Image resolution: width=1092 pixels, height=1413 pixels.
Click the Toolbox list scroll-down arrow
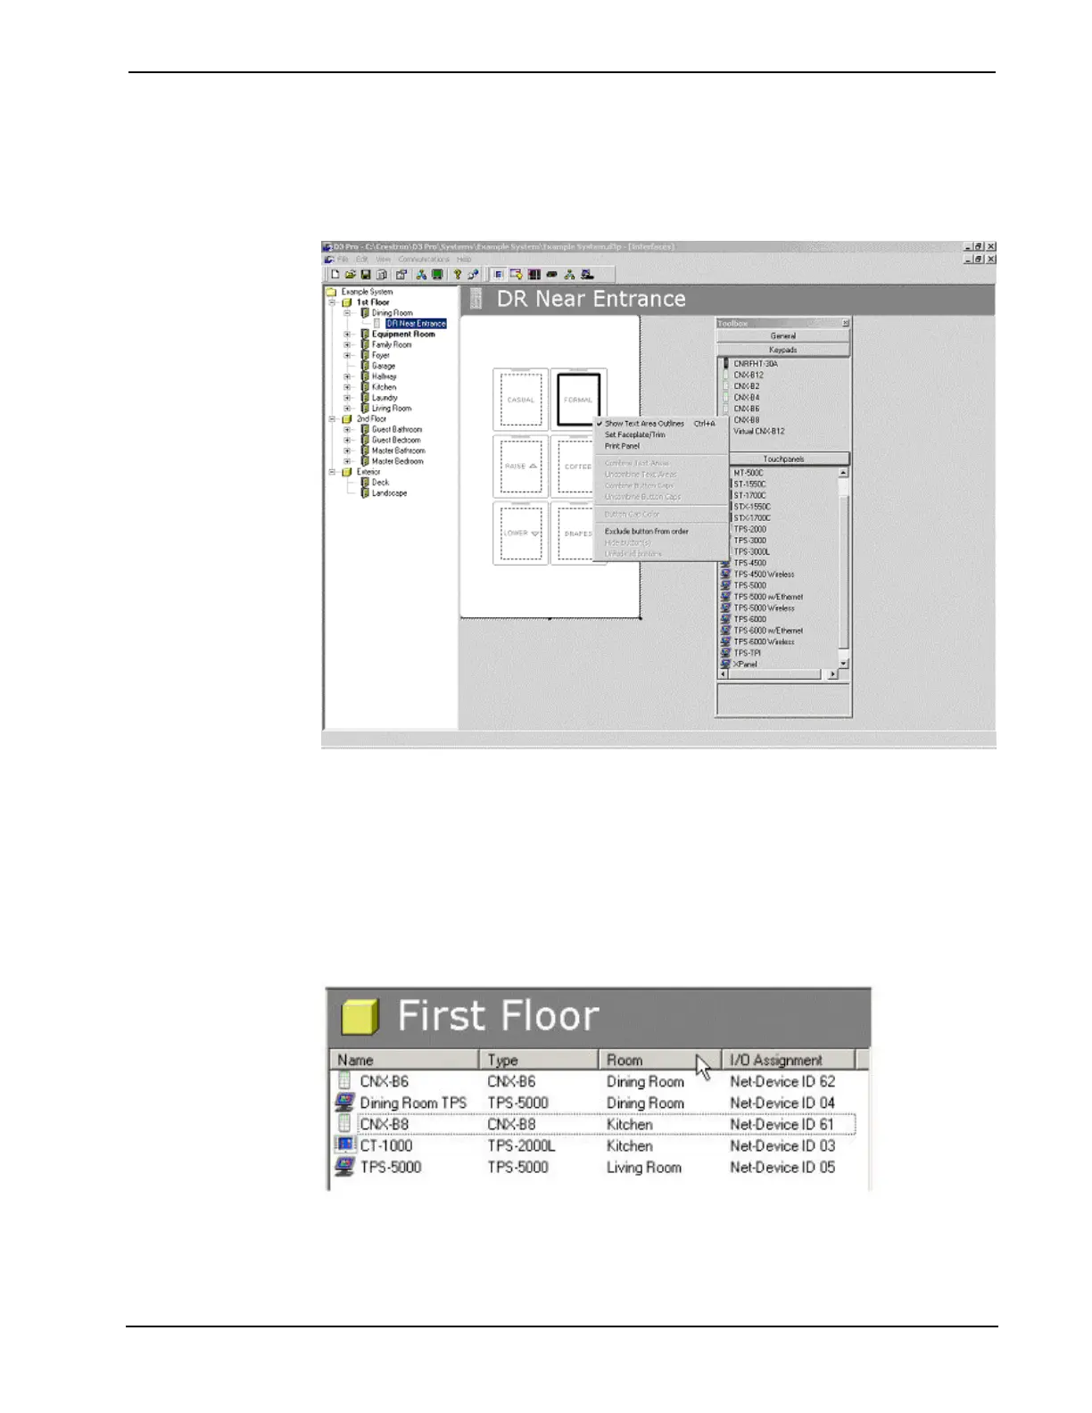pyautogui.click(x=844, y=664)
